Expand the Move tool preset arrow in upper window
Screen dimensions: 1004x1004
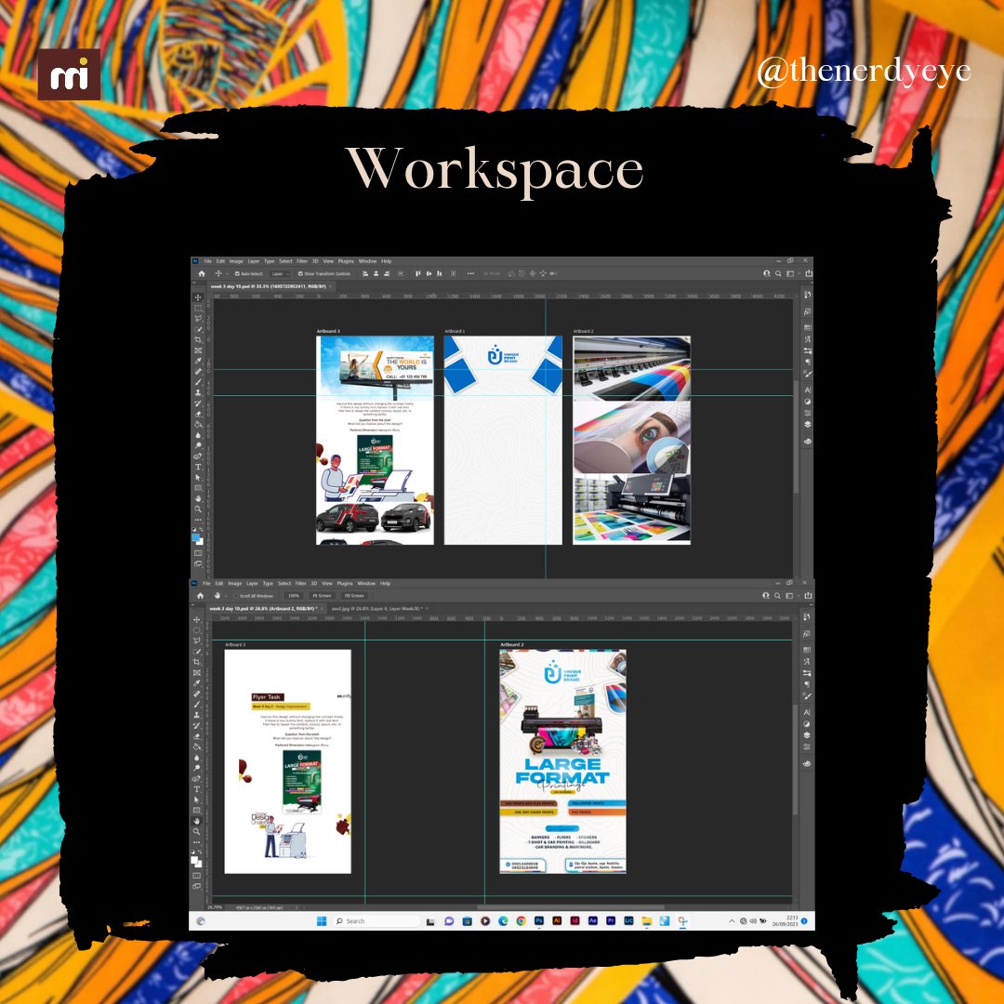pos(226,273)
